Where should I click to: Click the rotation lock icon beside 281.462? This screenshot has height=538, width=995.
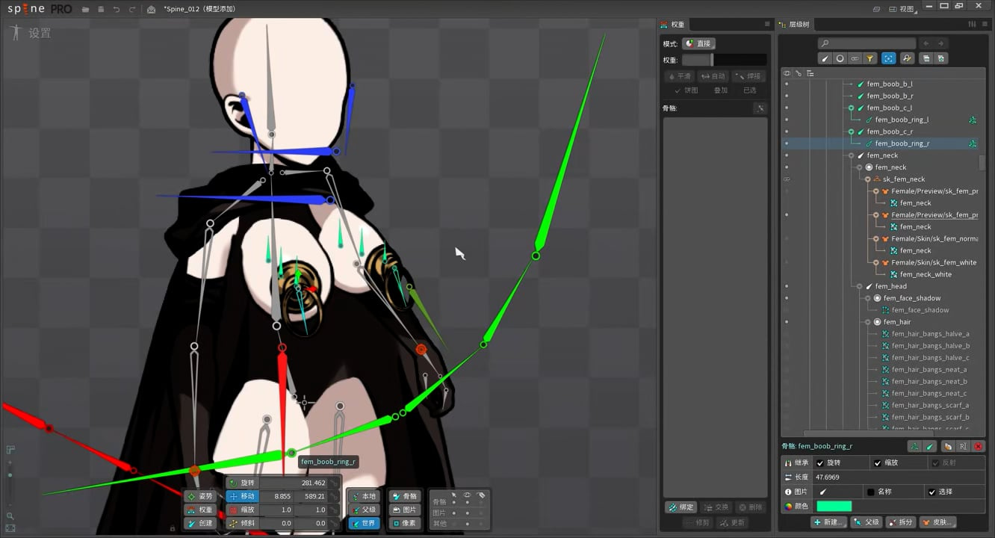335,483
